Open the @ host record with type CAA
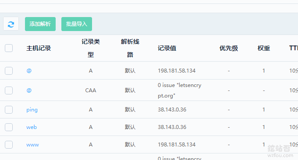Viewport: 298px width, 160px height. 29,90
